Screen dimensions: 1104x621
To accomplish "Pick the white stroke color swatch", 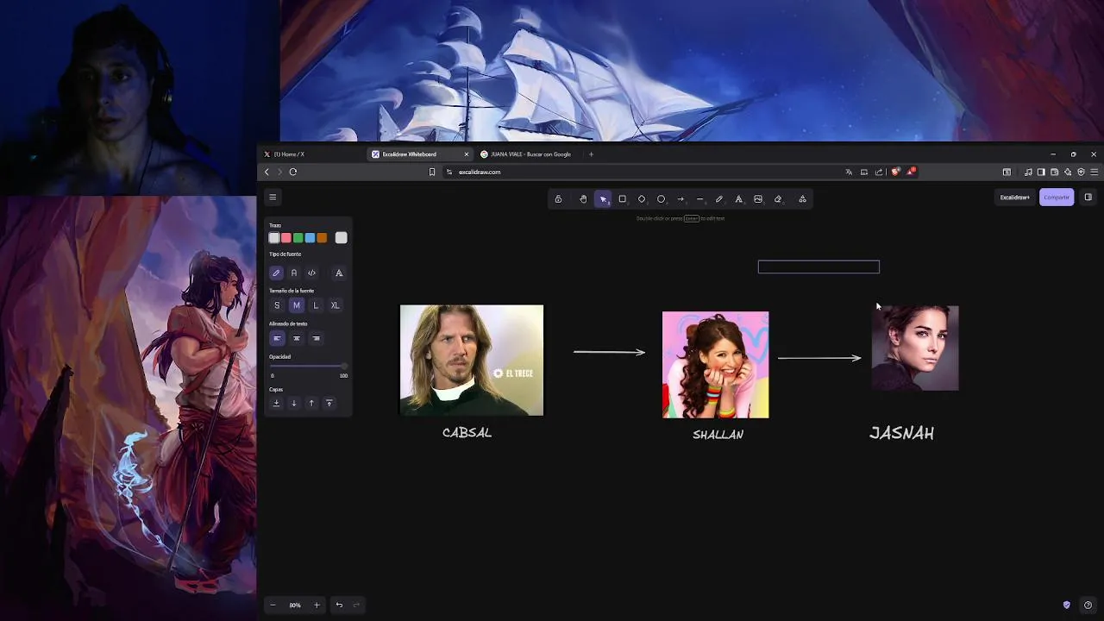I will (274, 238).
